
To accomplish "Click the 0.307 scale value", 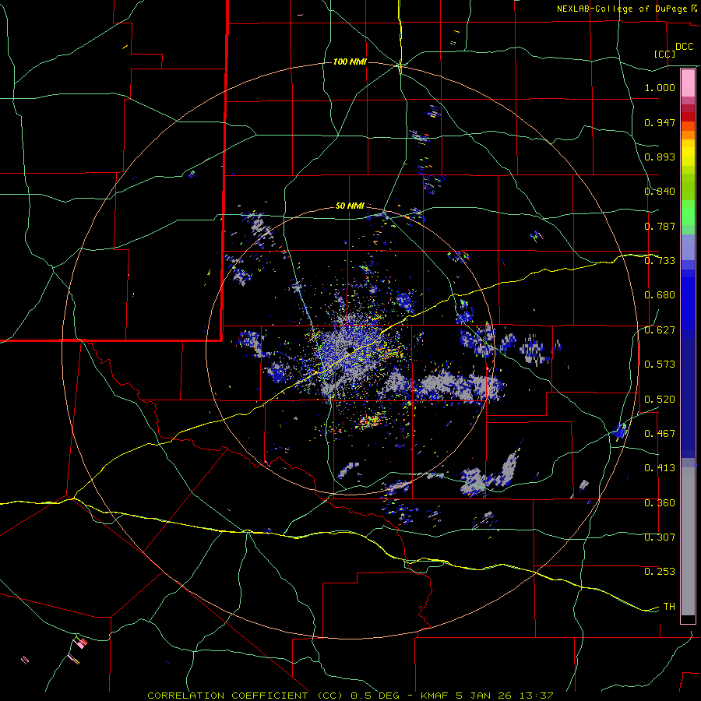I will click(x=660, y=537).
